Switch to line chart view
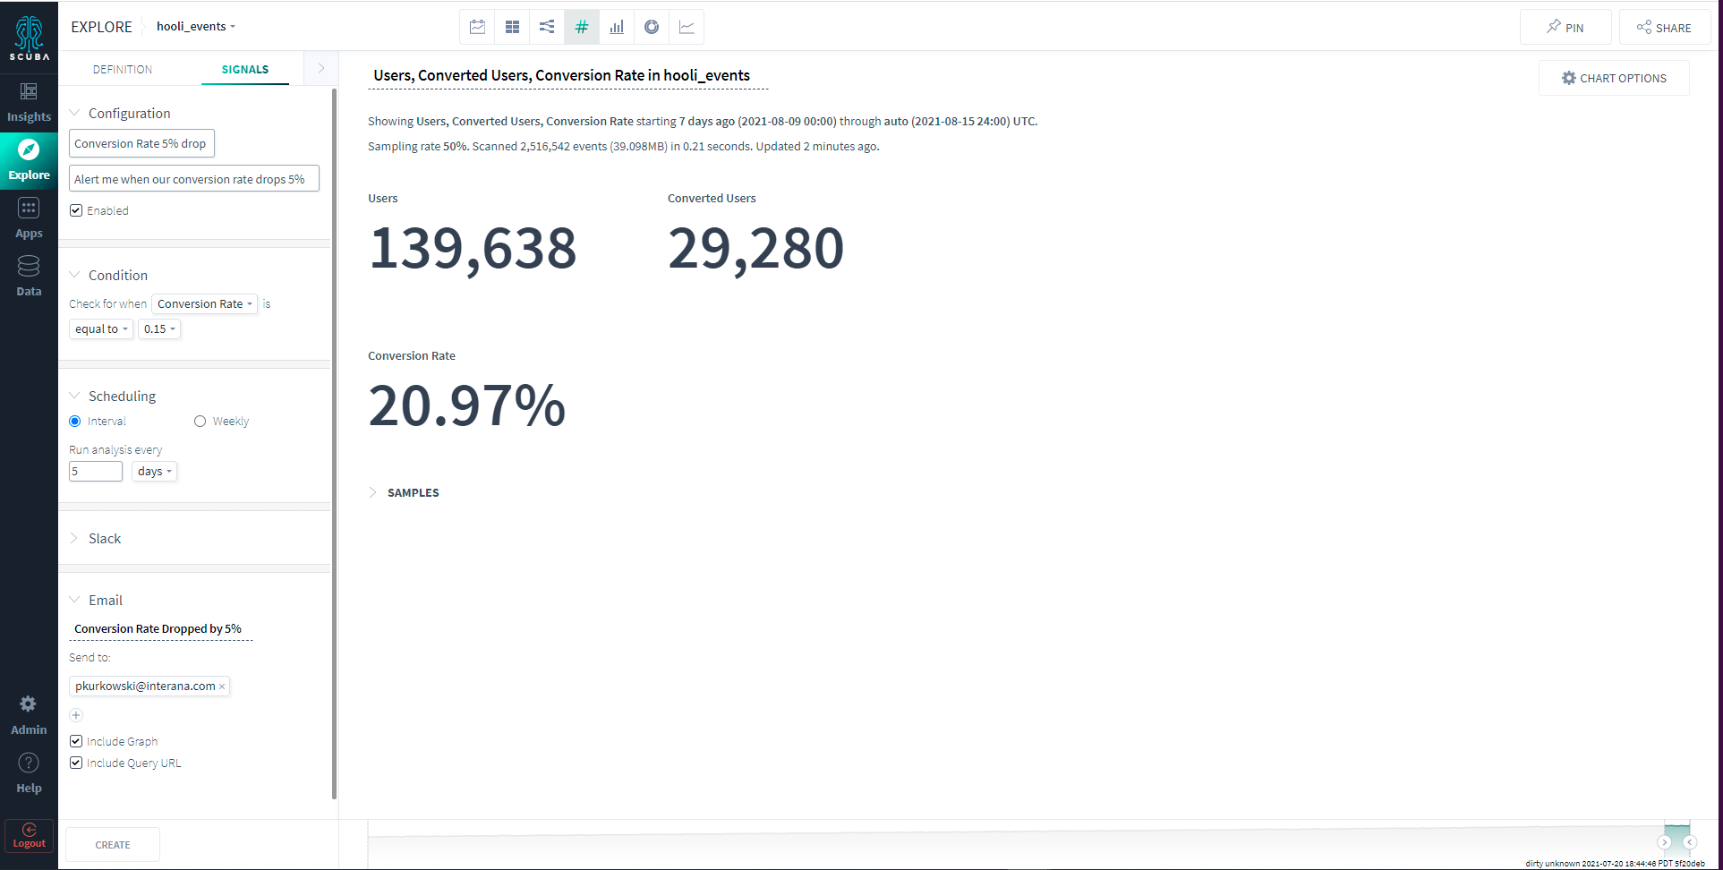This screenshot has height=870, width=1723. click(687, 27)
